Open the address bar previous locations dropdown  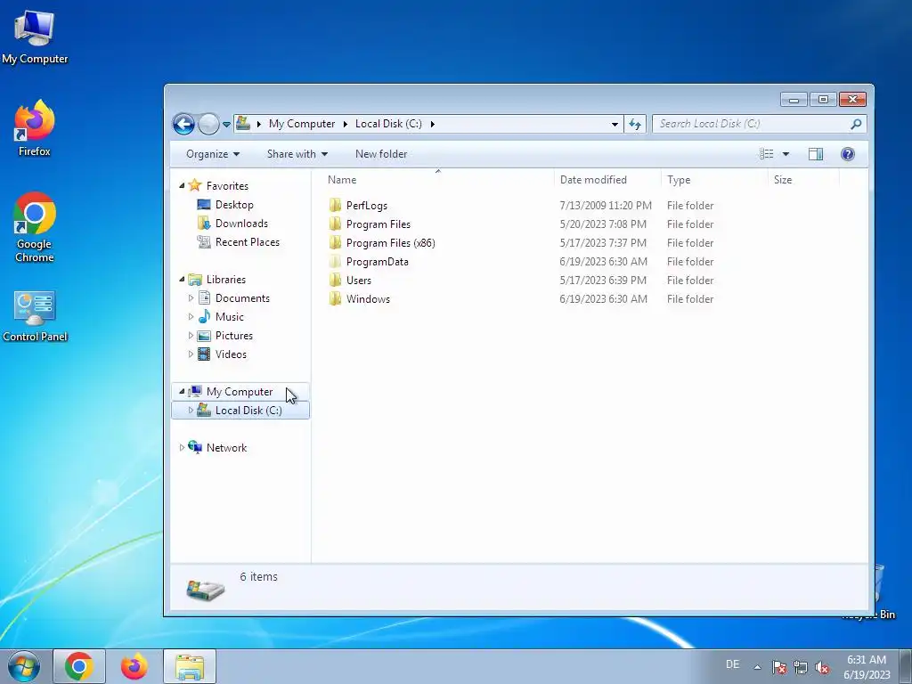tap(615, 124)
